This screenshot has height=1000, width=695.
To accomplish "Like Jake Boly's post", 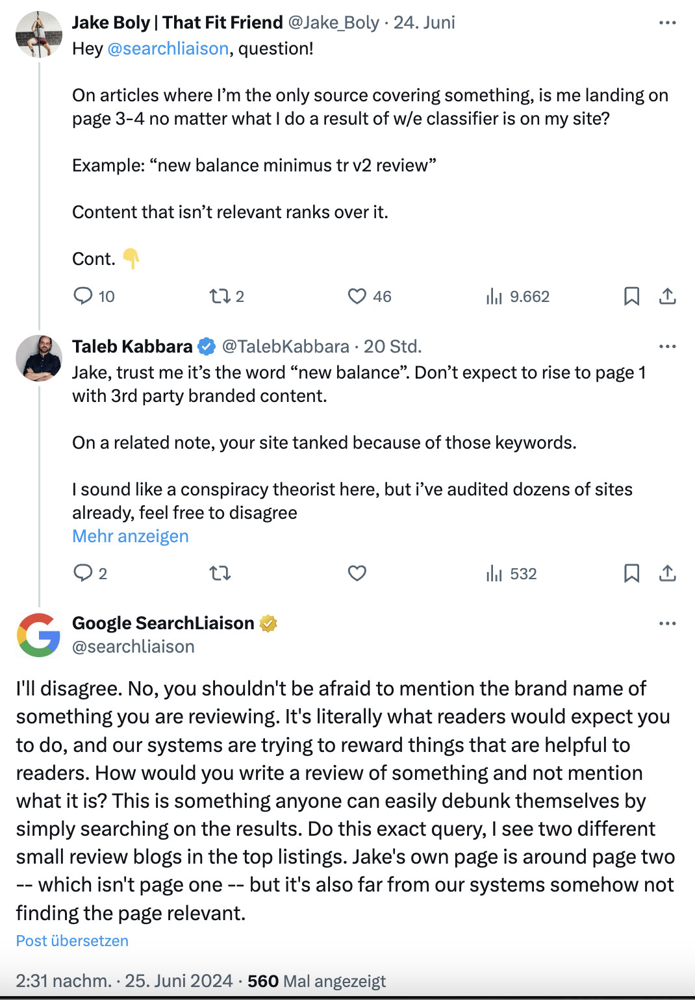I will pos(358,296).
